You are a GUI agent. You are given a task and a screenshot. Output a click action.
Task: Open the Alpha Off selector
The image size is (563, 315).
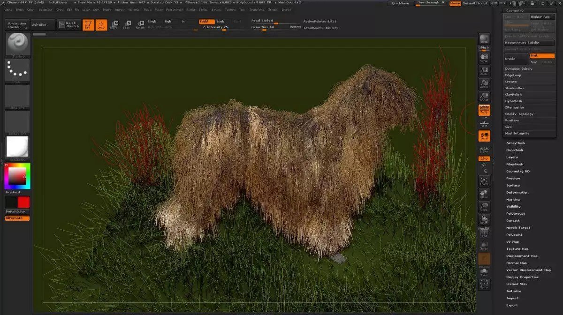tap(18, 97)
